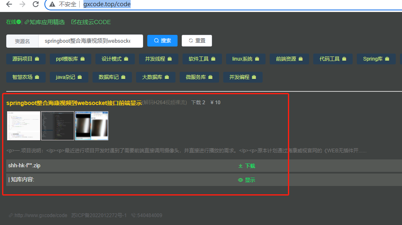
Task: Choose the 数据库记 category tag
Action: pyautogui.click(x=112, y=77)
